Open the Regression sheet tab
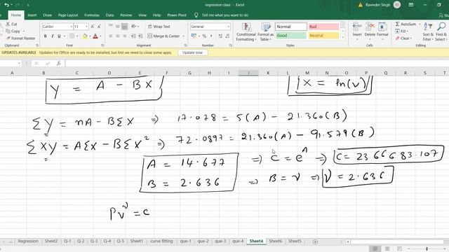Viewport: 449px width, 252px height. (x=28, y=241)
